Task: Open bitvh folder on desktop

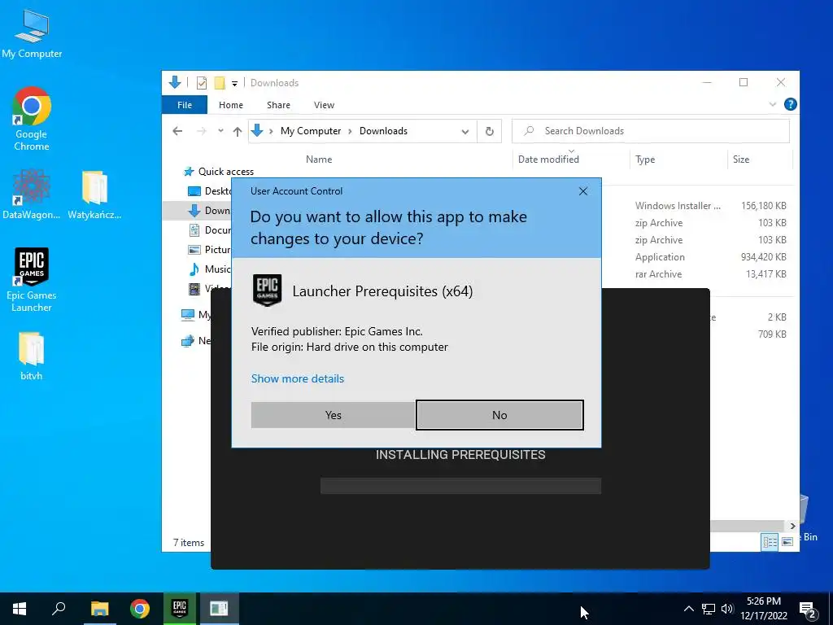Action: click(32, 356)
